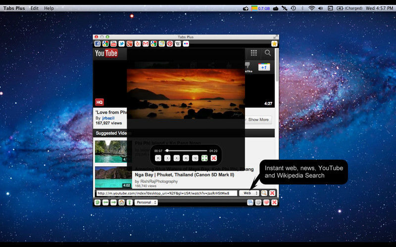
Task: Click the URL address field
Action: [x=167, y=193]
